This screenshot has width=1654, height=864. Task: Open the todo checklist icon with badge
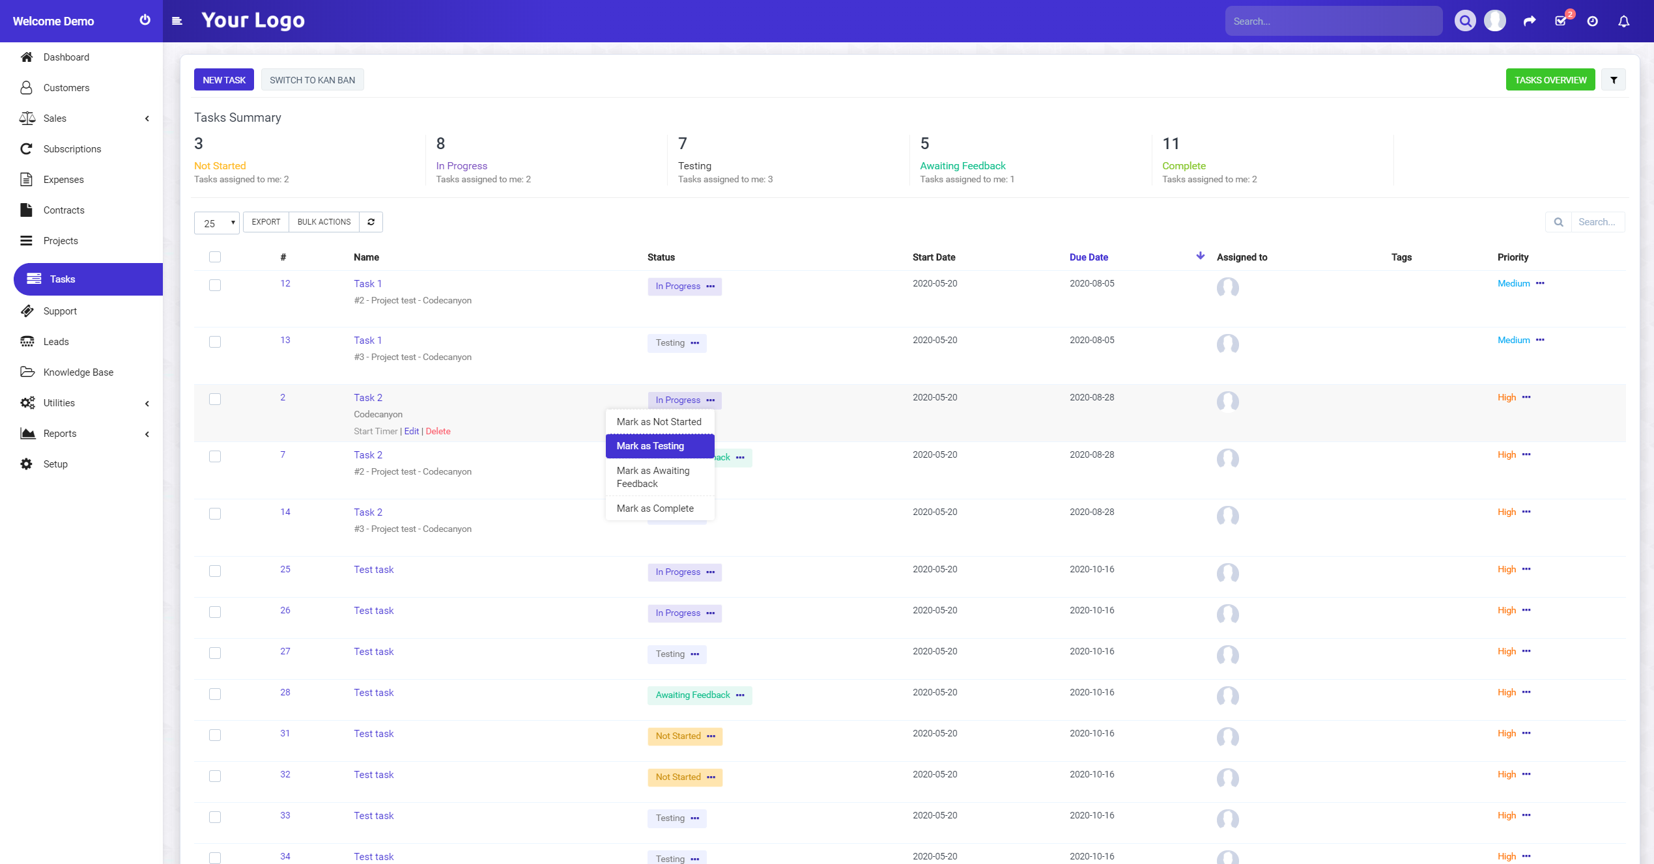[x=1561, y=20]
